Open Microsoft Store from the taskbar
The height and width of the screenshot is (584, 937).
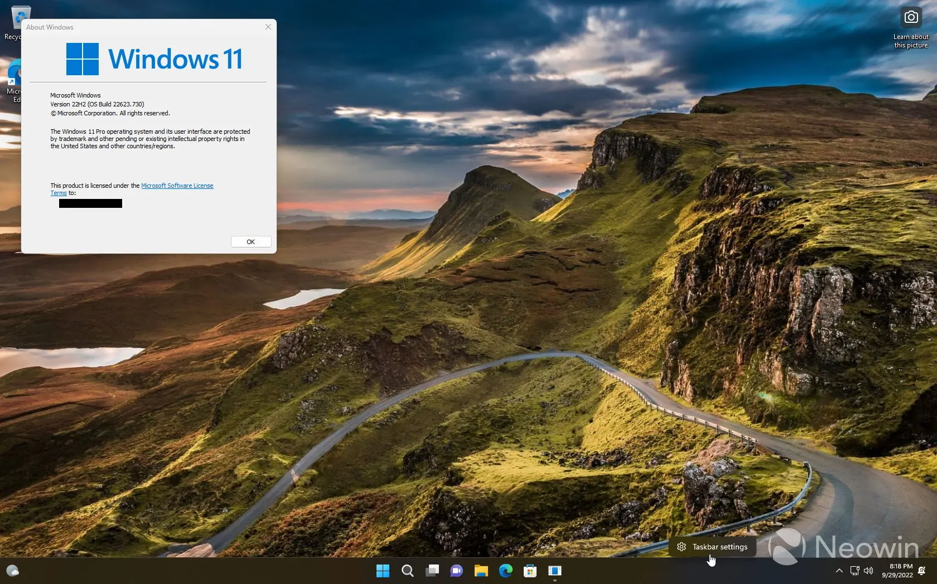tap(530, 571)
